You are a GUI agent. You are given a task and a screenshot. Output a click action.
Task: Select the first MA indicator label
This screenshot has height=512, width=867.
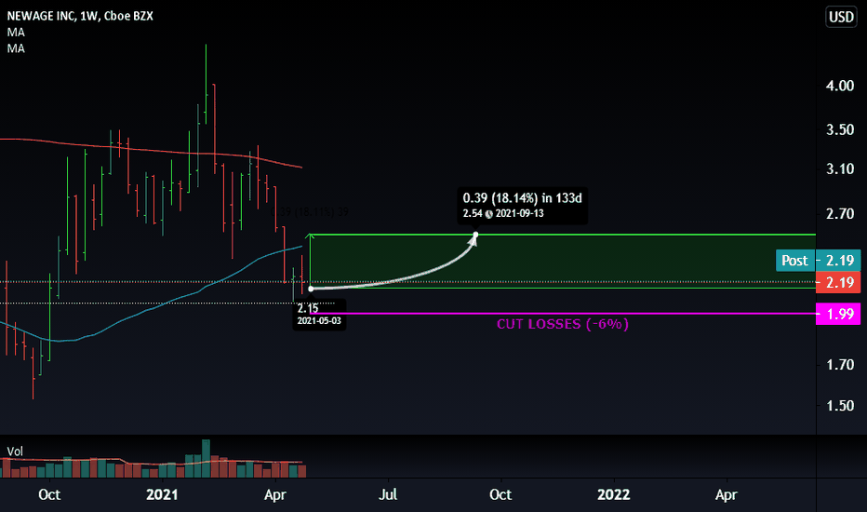(16, 32)
